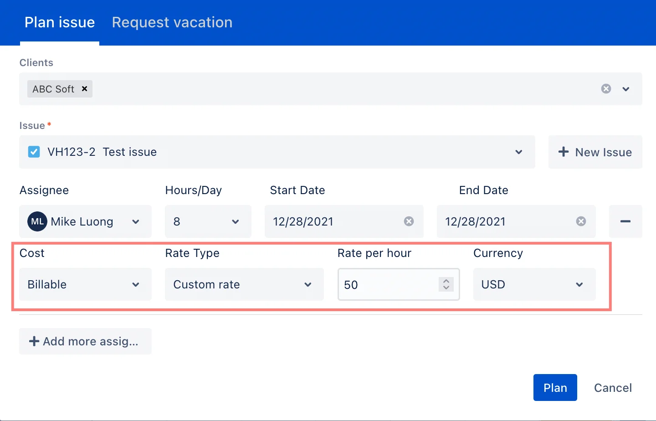Click inside the Rate per hour field
The image size is (656, 421).
pyautogui.click(x=387, y=284)
